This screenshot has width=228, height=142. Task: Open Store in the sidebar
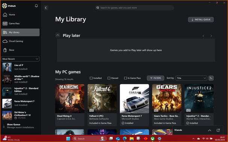click(20, 50)
